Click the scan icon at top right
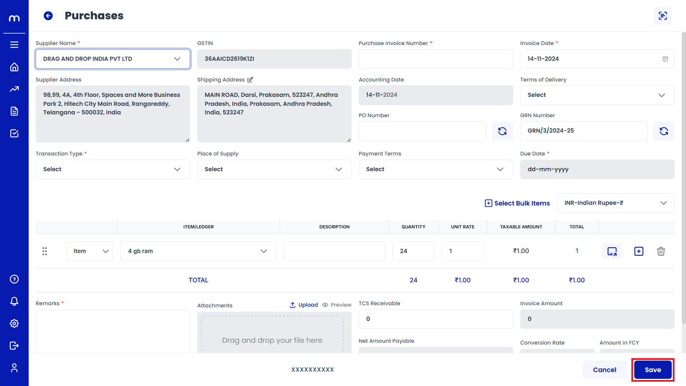686x386 pixels. [x=662, y=16]
